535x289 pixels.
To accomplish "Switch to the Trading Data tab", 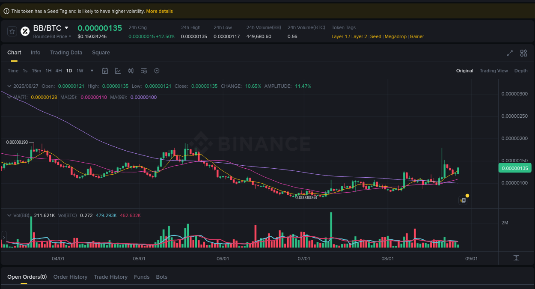I will tap(66, 52).
